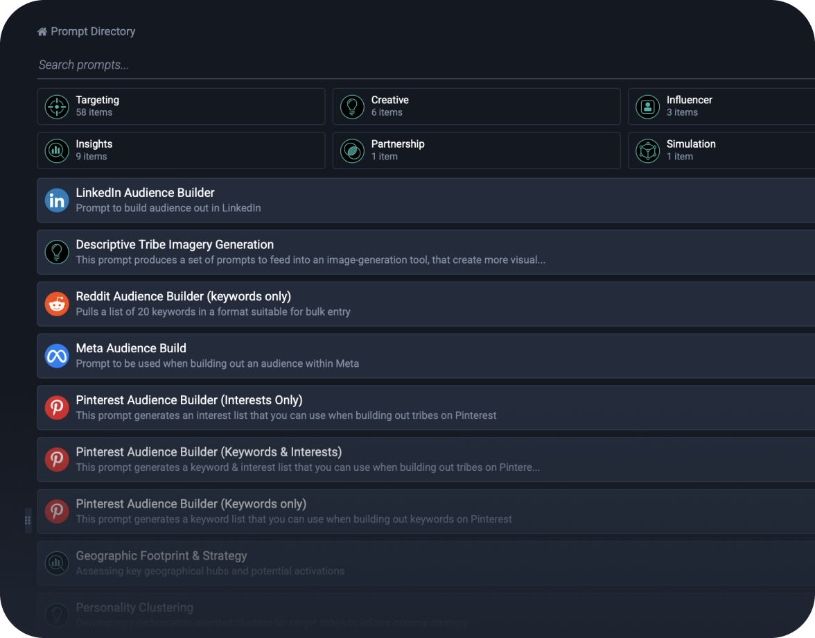The height and width of the screenshot is (638, 815).
Task: Click the Meta logo icon
Action: (x=57, y=356)
